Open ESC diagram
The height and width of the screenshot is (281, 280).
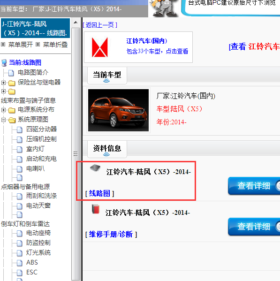32,272
